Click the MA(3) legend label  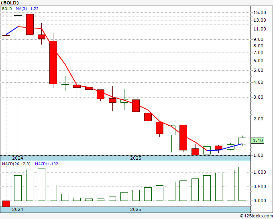pos(21,9)
